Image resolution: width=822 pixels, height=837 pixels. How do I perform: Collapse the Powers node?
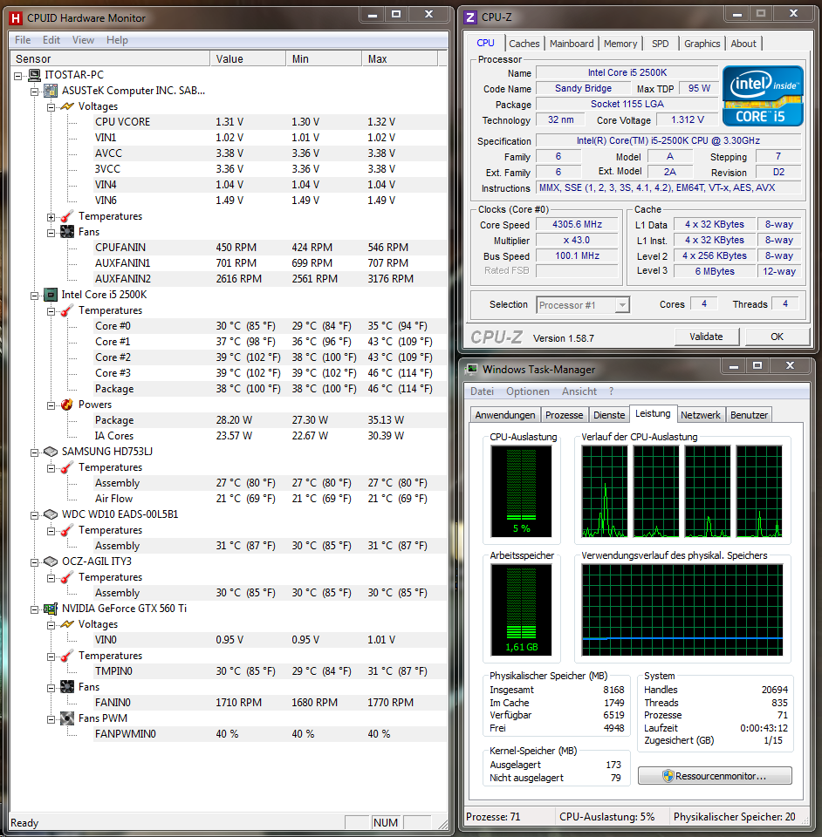click(x=51, y=405)
